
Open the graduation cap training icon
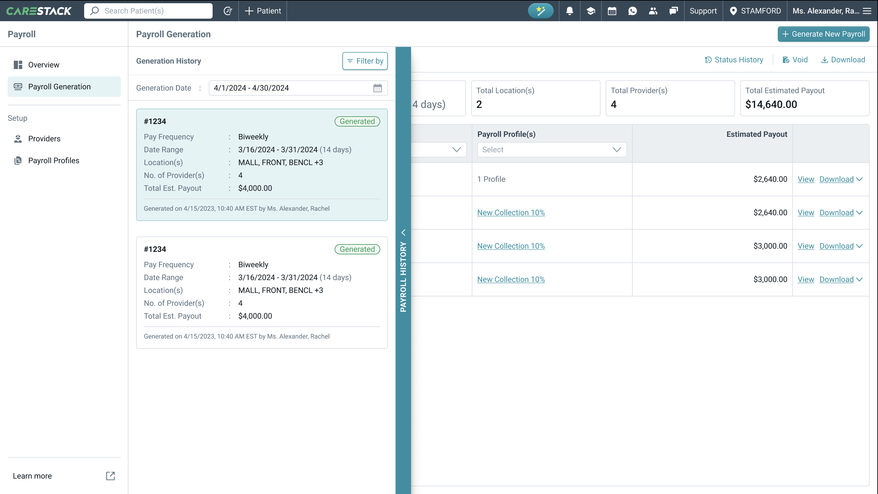(x=591, y=11)
